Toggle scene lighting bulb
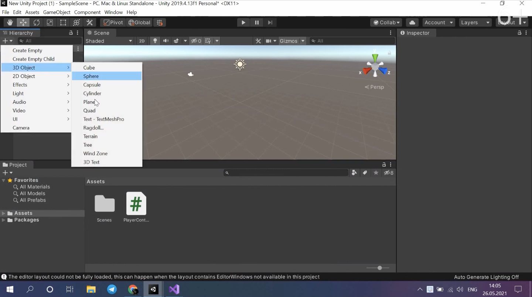 tap(155, 41)
